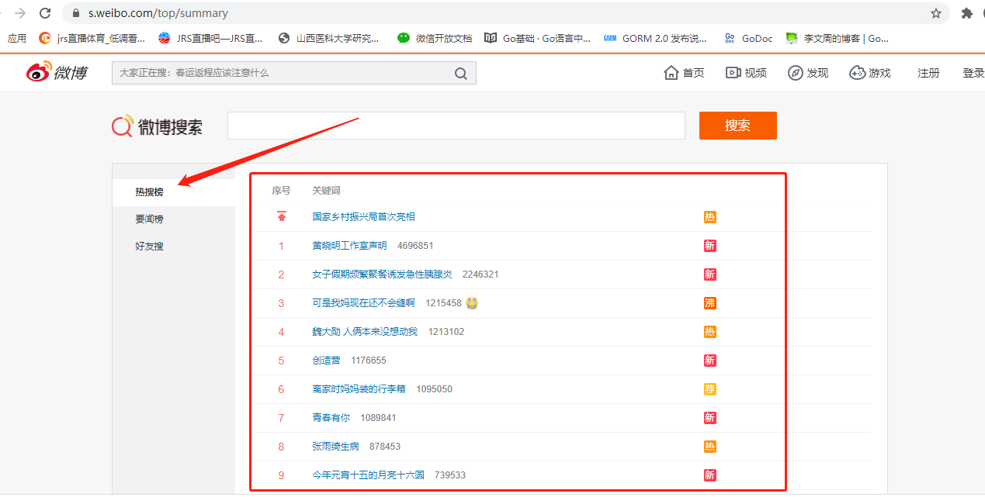Viewport: 985px width, 497px height.
Task: Open the 微信开放文档 bookmark
Action: 434,38
